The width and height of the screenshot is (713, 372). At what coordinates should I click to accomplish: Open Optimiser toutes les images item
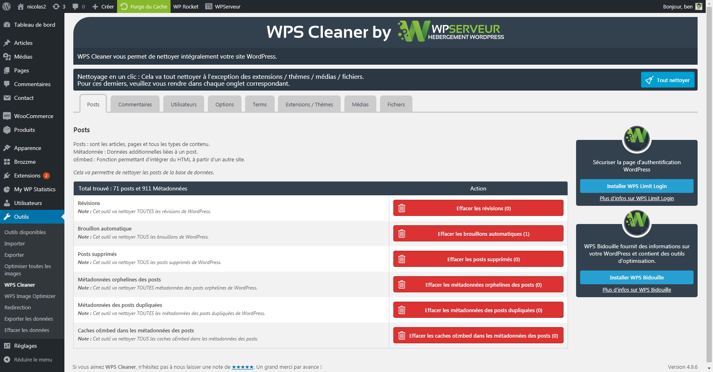pos(28,270)
